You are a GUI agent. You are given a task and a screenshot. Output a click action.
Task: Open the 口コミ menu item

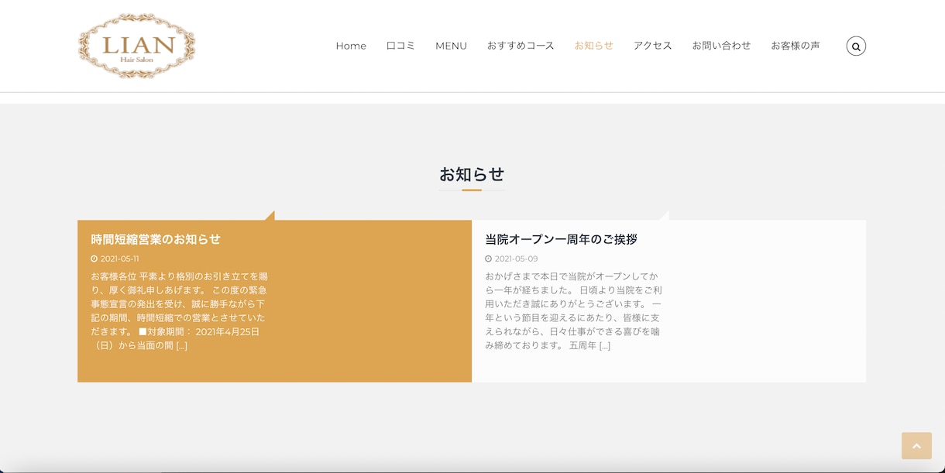pyautogui.click(x=400, y=46)
